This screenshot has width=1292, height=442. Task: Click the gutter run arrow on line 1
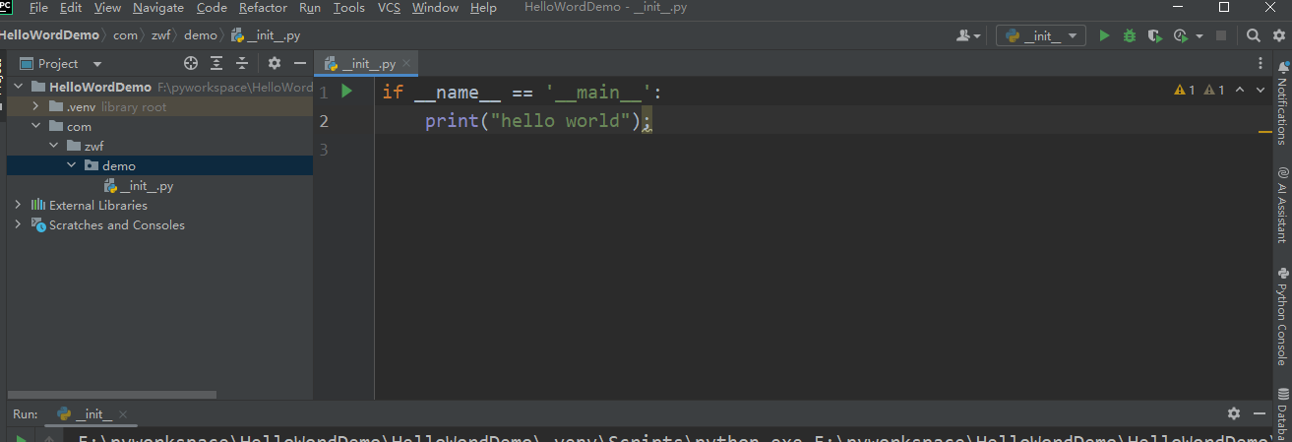(x=346, y=92)
